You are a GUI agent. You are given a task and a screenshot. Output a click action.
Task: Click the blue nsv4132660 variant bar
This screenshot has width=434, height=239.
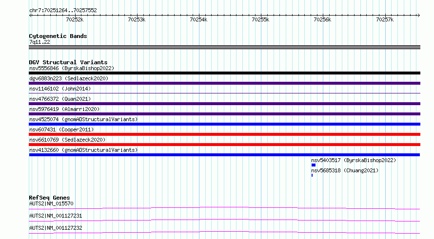(224, 155)
